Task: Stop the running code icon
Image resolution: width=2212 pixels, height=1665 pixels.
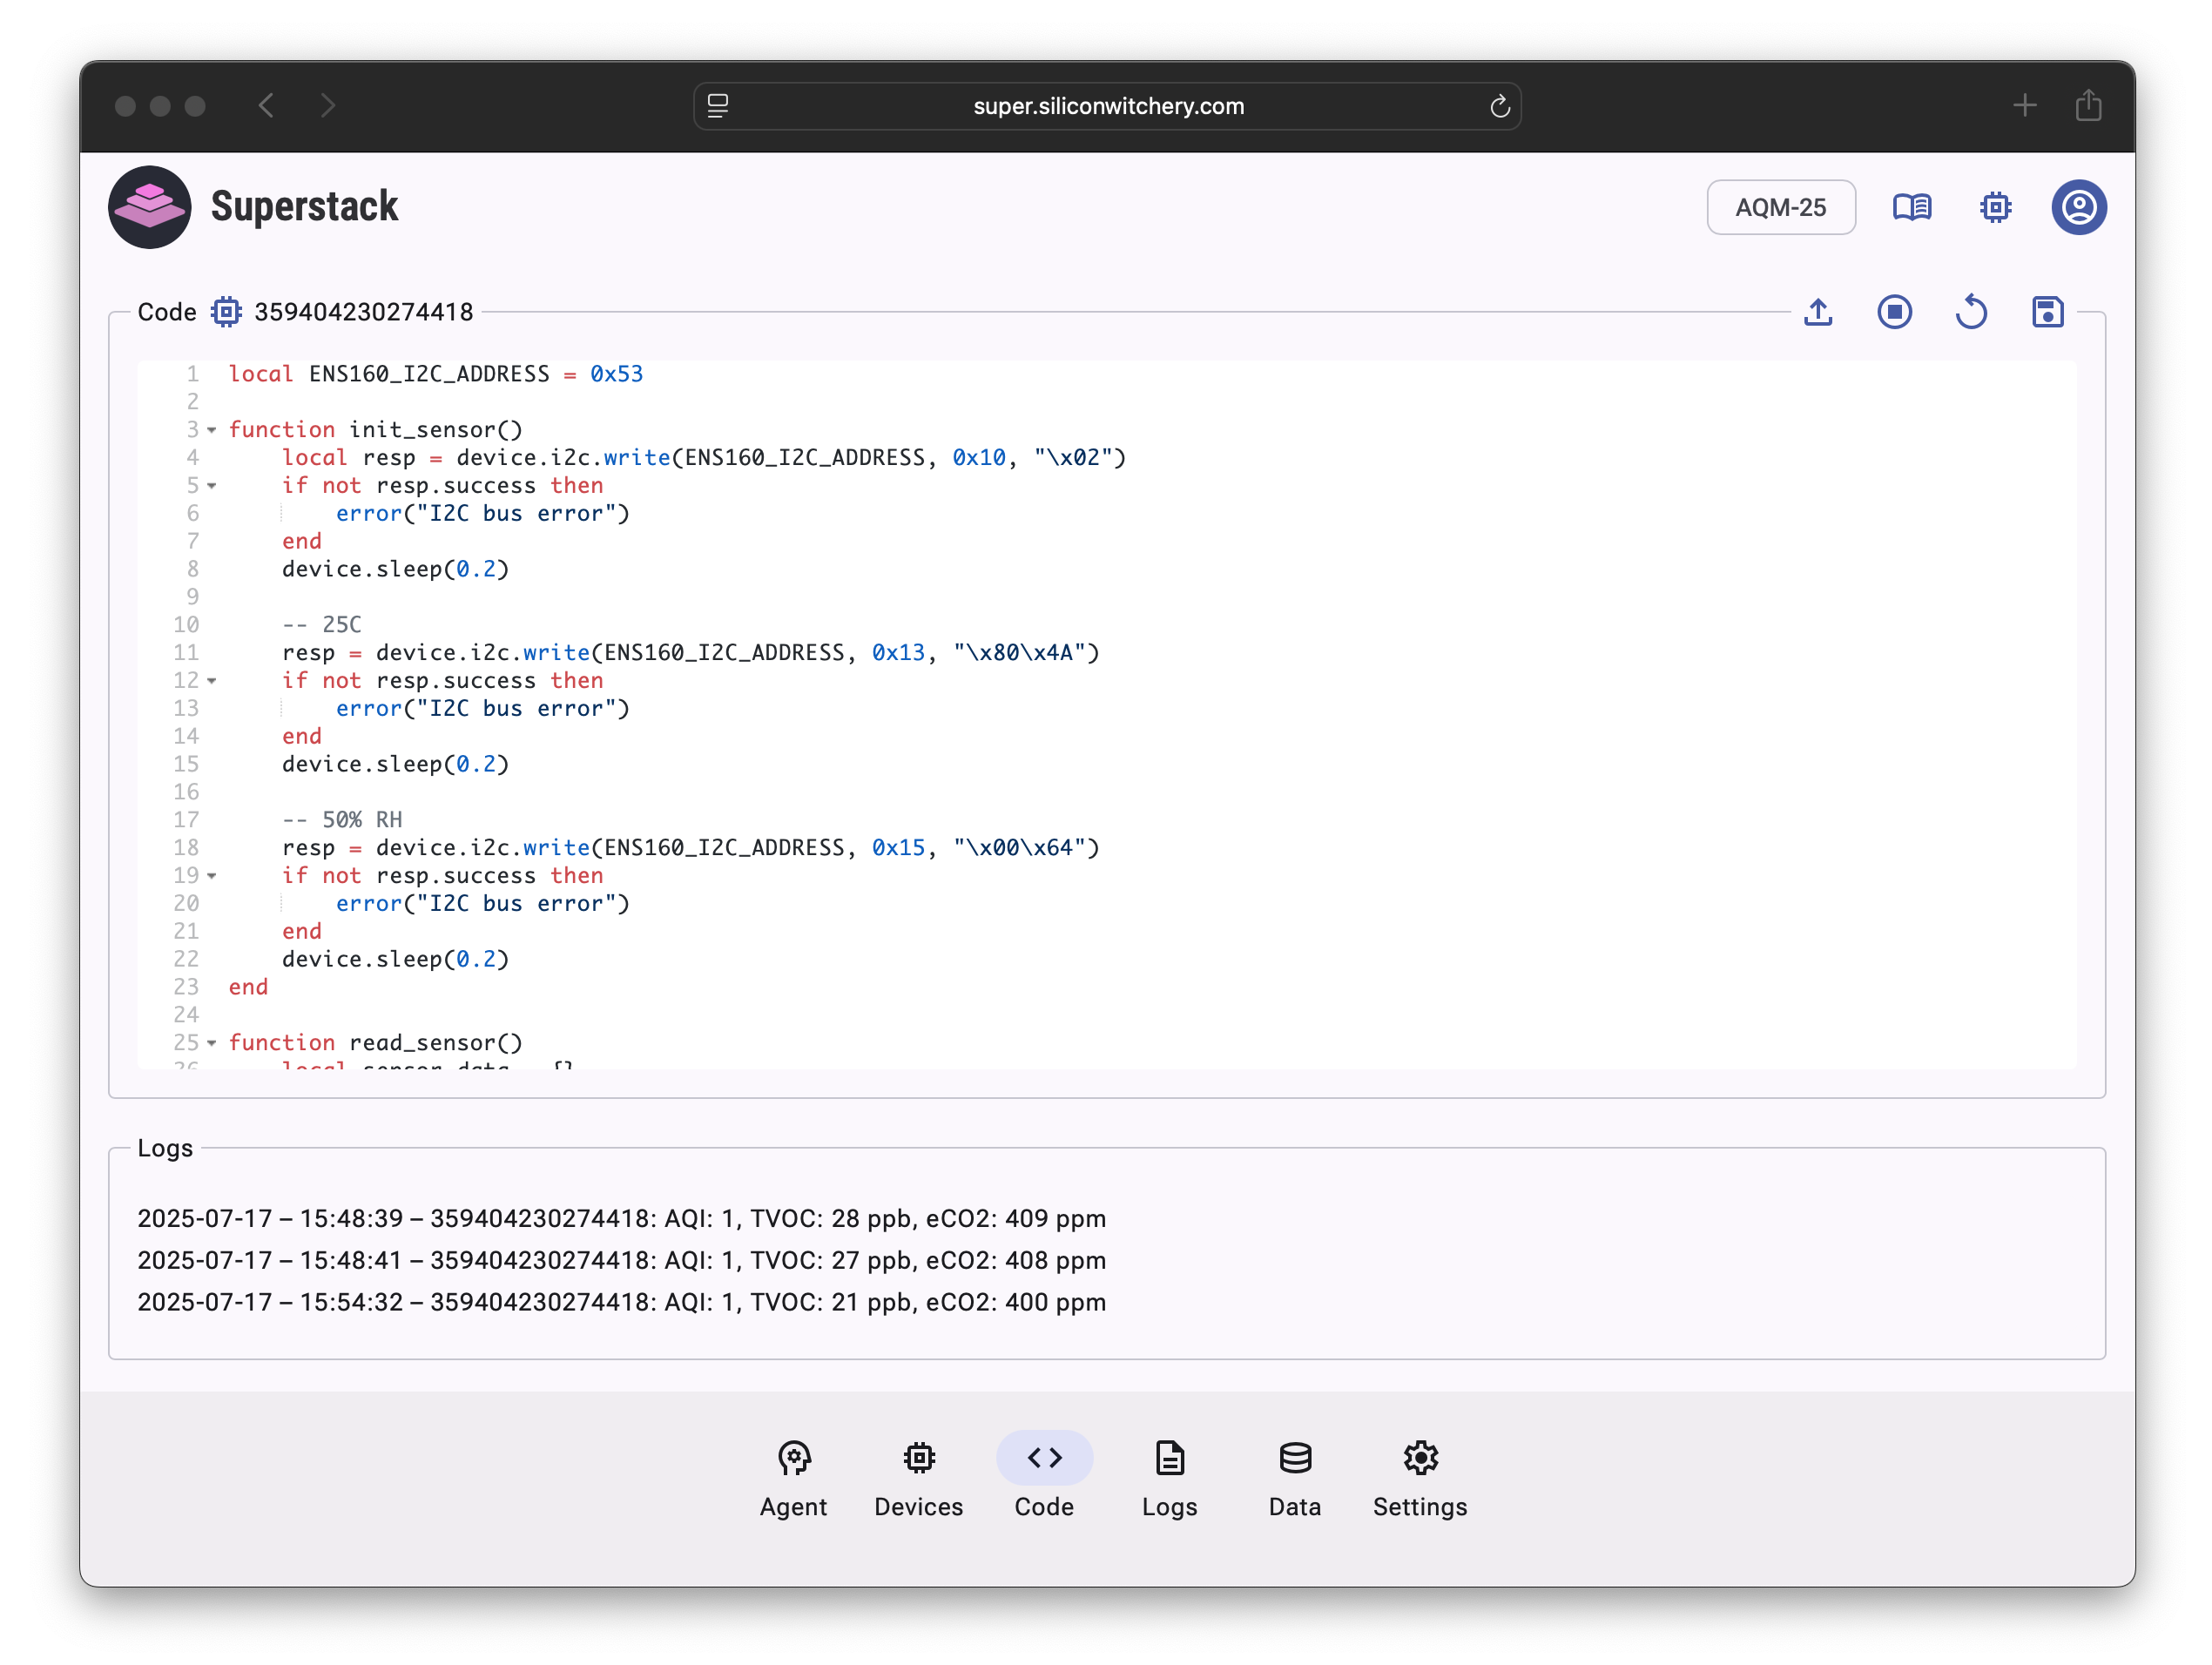Action: 1894,313
